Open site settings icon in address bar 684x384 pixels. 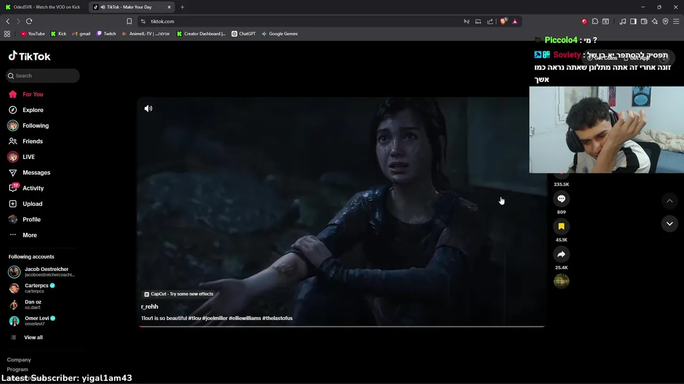[143, 21]
